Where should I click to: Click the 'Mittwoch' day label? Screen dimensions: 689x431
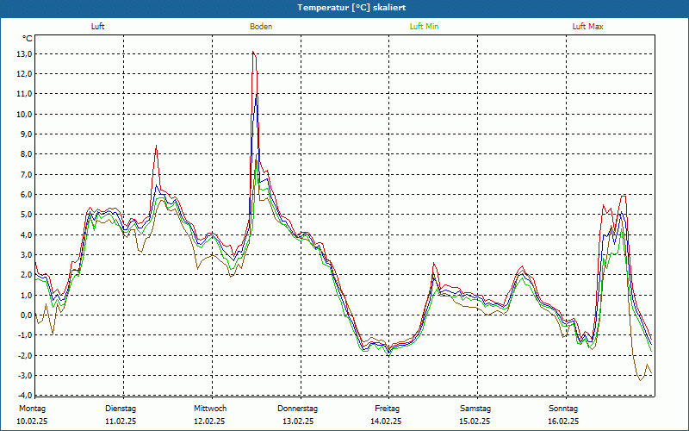[x=210, y=409]
